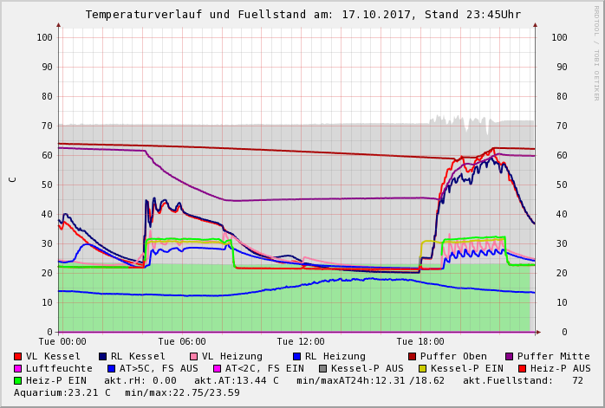This screenshot has height=408, width=605.
Task: Click the 'AT>5C, FS AUS' legend label
Action: [159, 368]
